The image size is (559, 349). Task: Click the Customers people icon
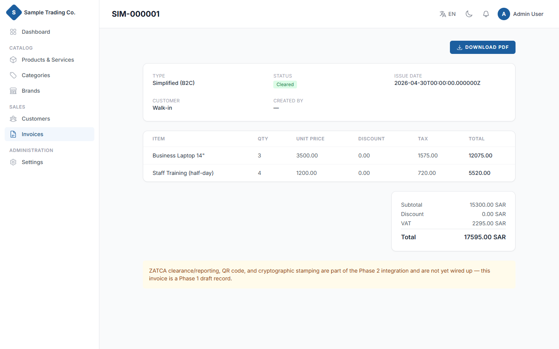tap(13, 119)
